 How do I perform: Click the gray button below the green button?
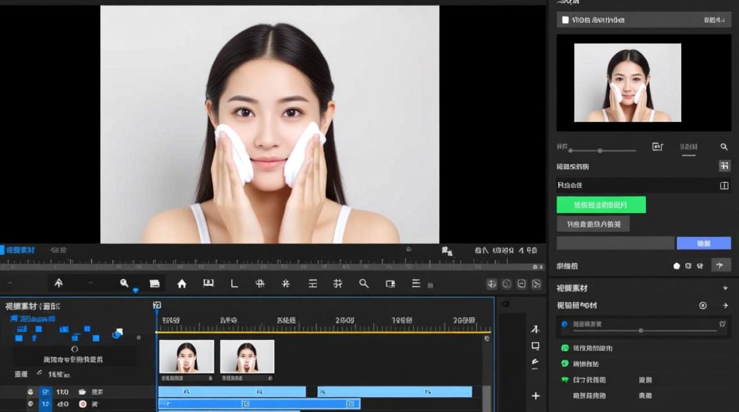click(593, 224)
